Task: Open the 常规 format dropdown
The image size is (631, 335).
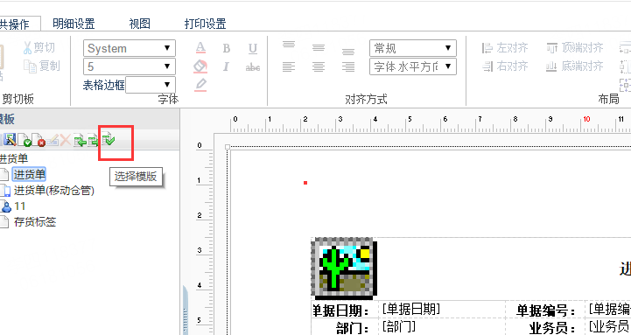Action: tap(413, 48)
